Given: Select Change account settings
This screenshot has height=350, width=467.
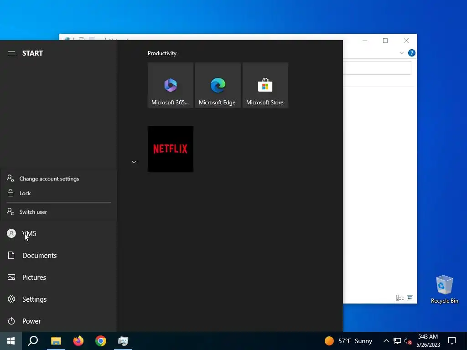Looking at the screenshot, I should (x=59, y=179).
